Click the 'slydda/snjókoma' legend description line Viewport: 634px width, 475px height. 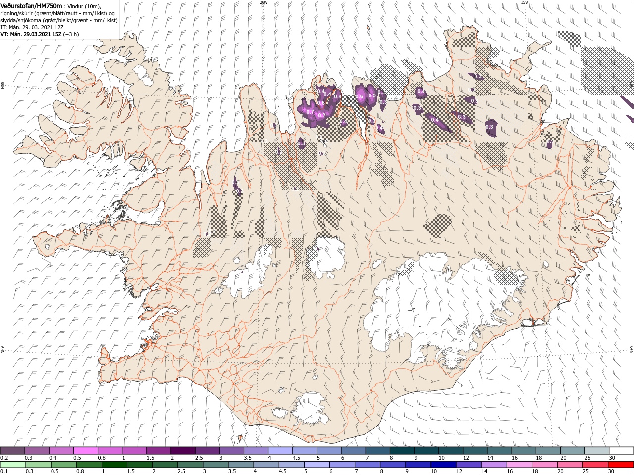(x=58, y=20)
